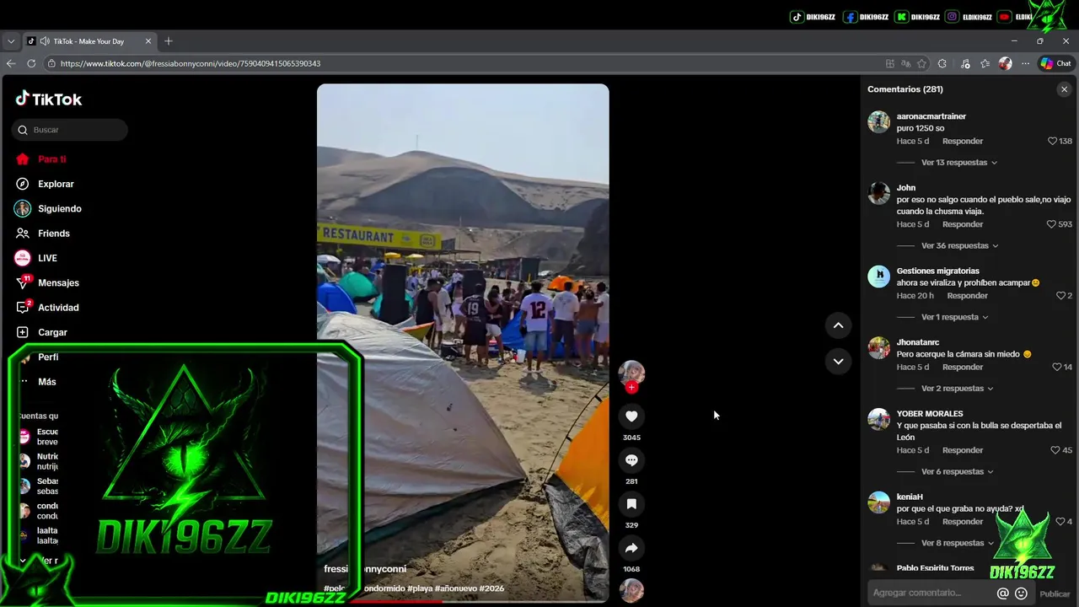This screenshot has width=1079, height=607.
Task: Click the browser back arrow
Action: (11, 63)
